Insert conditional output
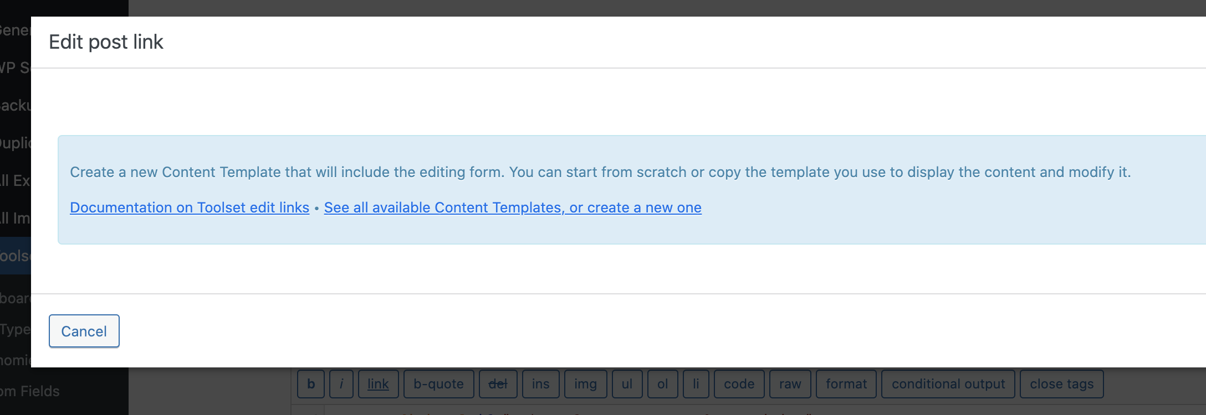 click(x=948, y=384)
